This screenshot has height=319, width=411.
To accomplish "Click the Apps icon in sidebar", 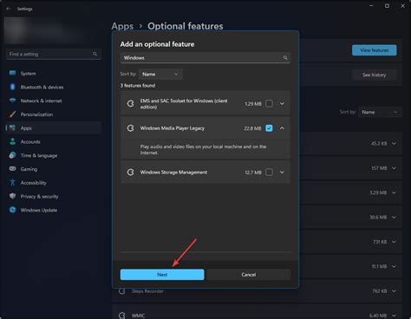I will tap(12, 127).
